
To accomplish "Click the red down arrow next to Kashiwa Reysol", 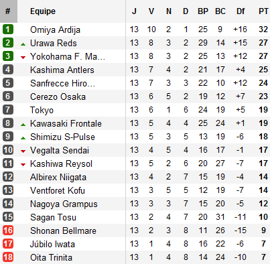I will pyautogui.click(x=23, y=165).
